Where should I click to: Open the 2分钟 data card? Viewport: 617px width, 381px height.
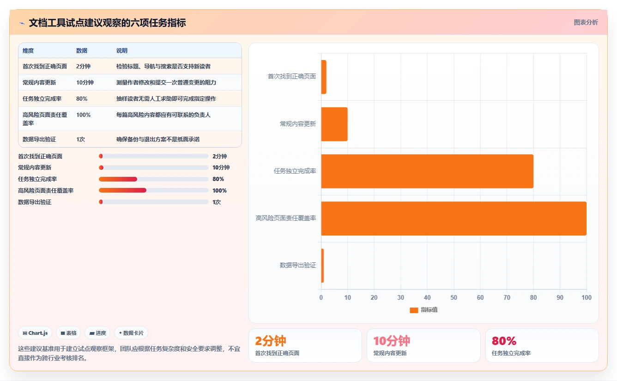click(x=305, y=345)
